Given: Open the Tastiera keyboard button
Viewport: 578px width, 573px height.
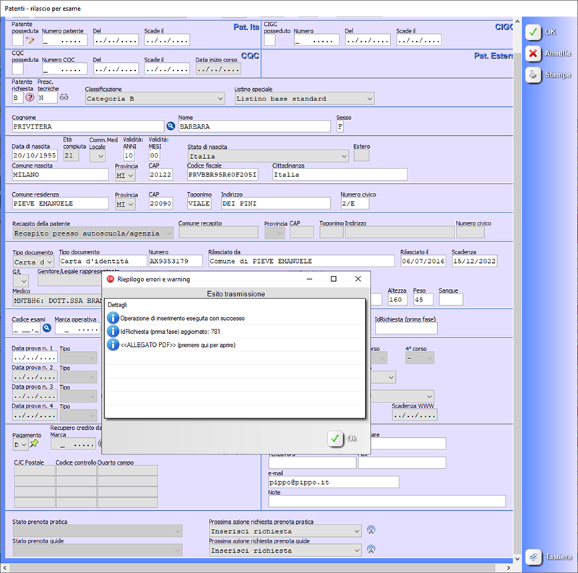Looking at the screenshot, I should click(551, 557).
